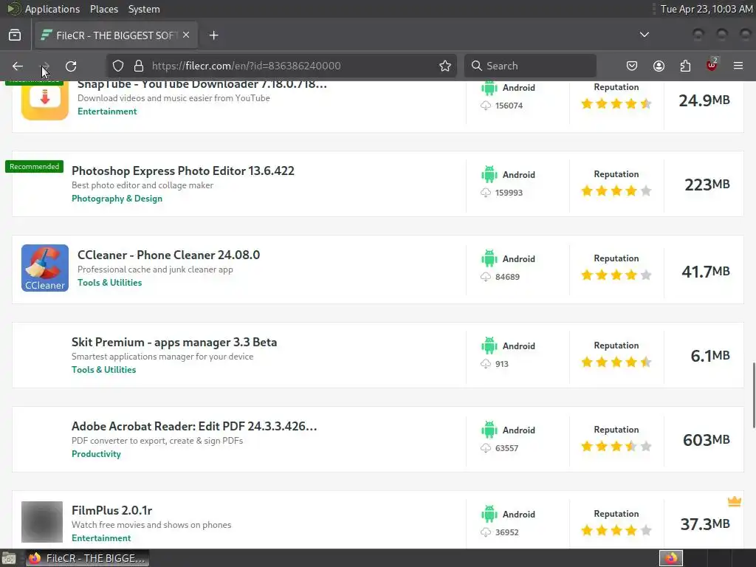Click the Android icon in Photoshop Express row
The width and height of the screenshot is (756, 567).
(489, 174)
